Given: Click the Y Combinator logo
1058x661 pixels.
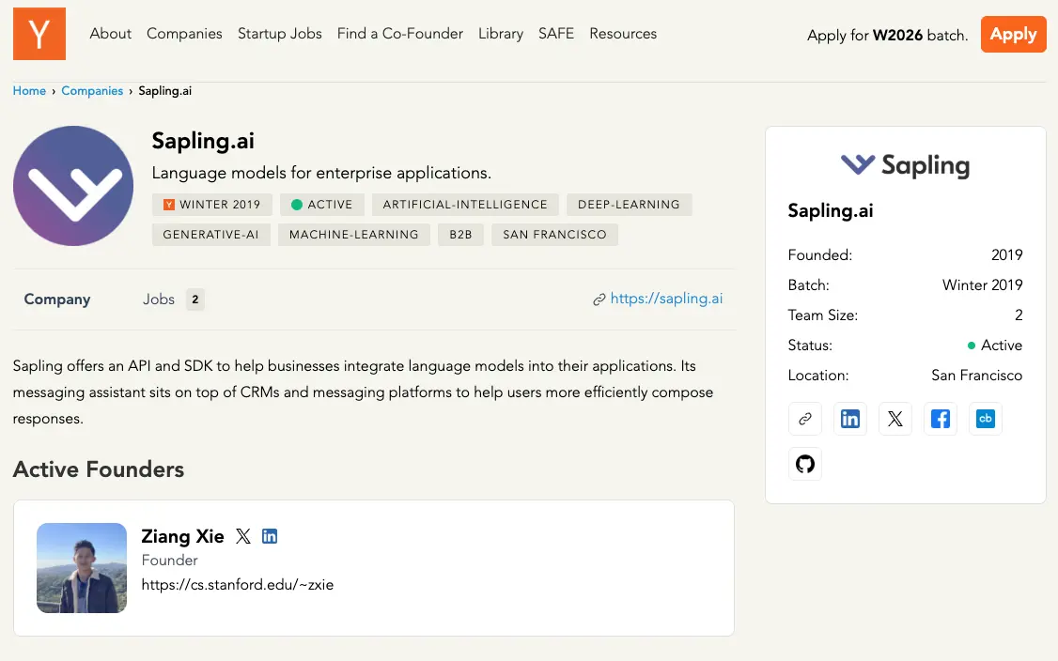Looking at the screenshot, I should click(39, 34).
